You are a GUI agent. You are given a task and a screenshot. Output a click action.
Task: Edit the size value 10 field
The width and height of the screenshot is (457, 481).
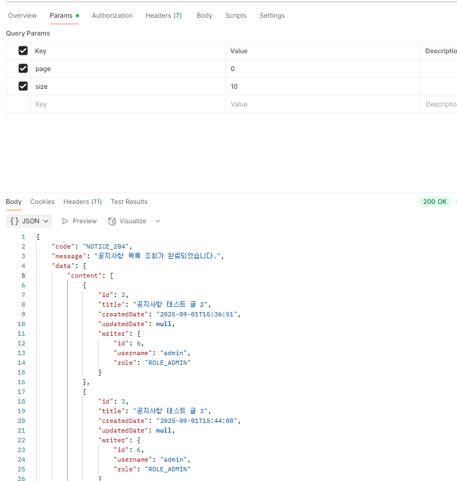point(323,87)
